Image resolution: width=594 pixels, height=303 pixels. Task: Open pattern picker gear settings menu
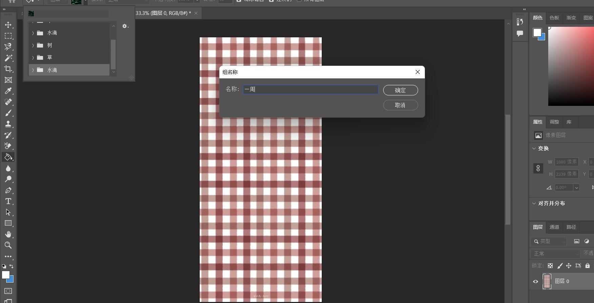click(x=125, y=26)
